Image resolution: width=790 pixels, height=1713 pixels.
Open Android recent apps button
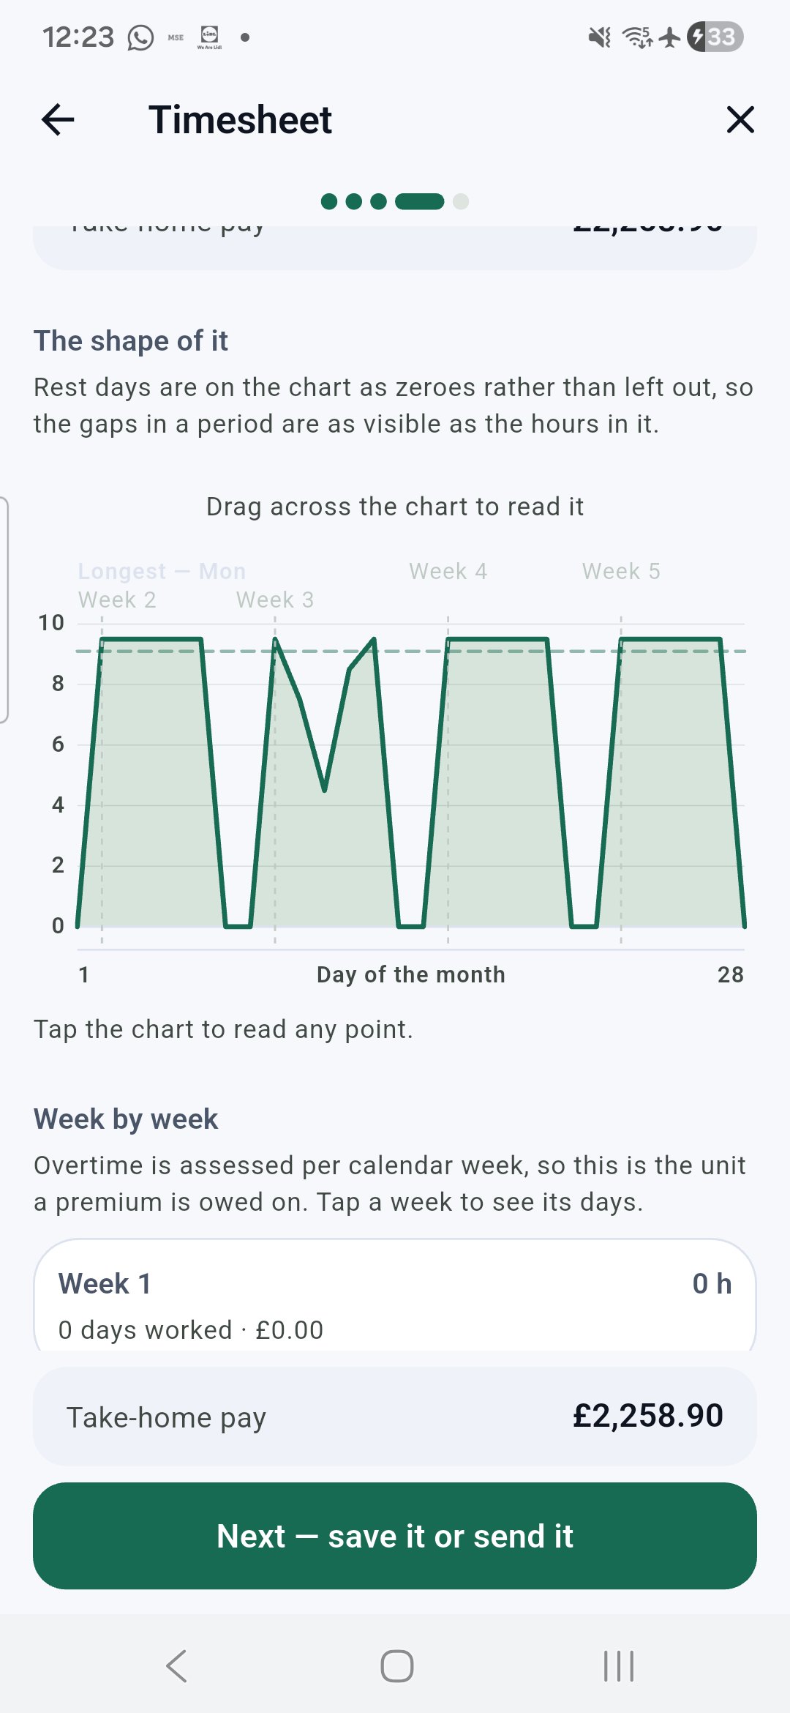pos(619,1666)
